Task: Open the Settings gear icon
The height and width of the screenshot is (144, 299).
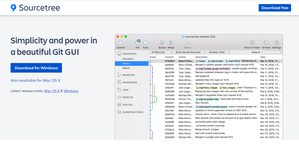Action: pos(277,42)
